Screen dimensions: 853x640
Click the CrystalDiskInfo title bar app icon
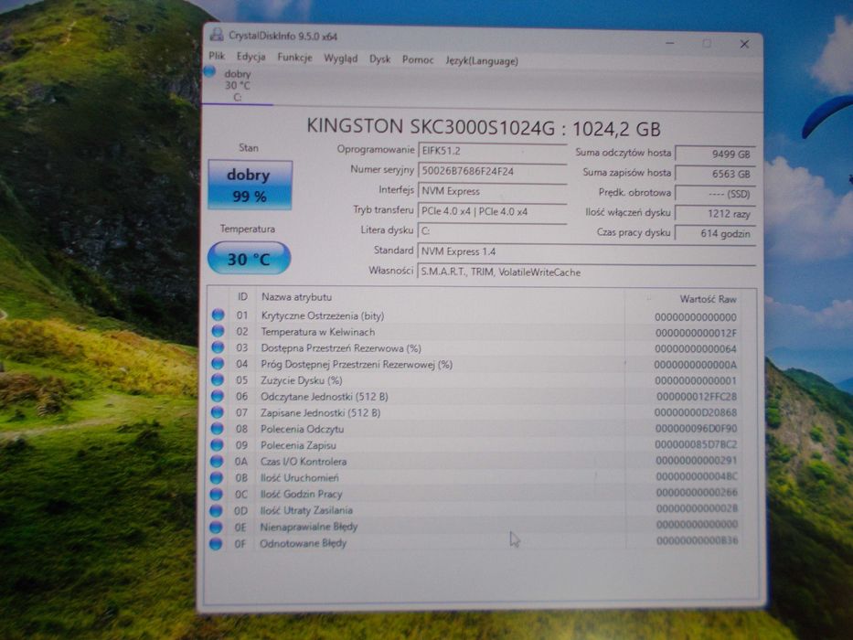tap(217, 35)
